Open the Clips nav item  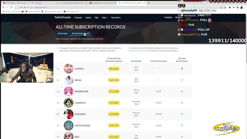pyautogui.click(x=96, y=17)
